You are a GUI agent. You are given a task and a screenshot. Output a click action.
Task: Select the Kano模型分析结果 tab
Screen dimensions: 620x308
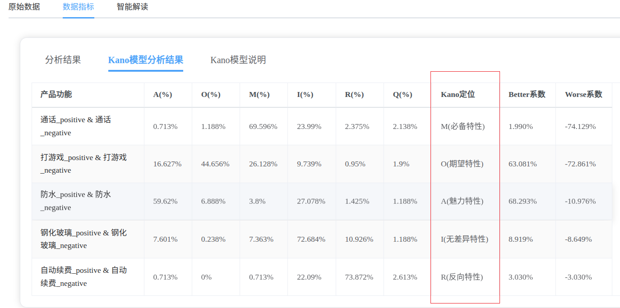(145, 60)
